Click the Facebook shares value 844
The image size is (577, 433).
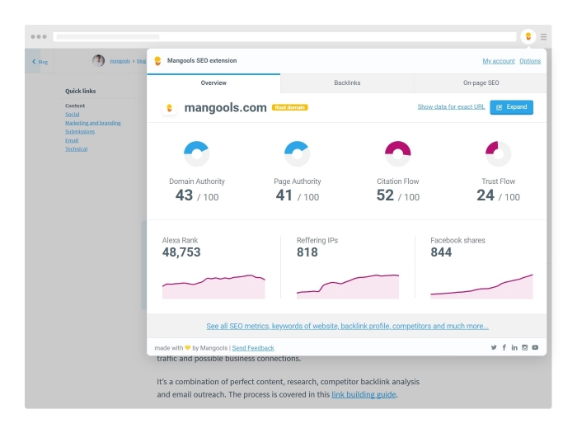point(441,252)
